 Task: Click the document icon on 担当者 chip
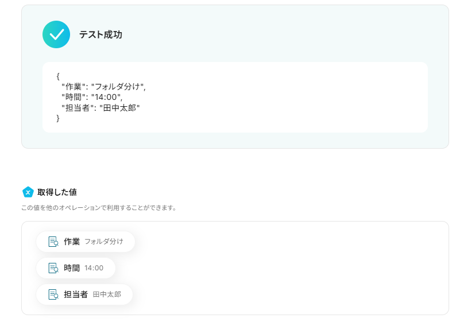coord(53,294)
